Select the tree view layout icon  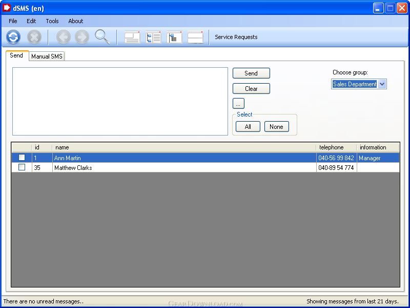[x=174, y=37]
